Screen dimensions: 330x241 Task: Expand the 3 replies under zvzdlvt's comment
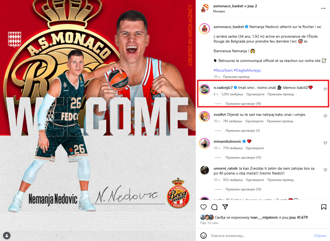242,130
